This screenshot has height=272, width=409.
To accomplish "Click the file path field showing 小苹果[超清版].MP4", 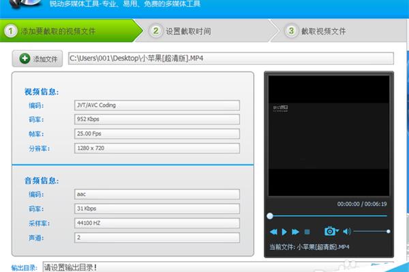I will 230,58.
